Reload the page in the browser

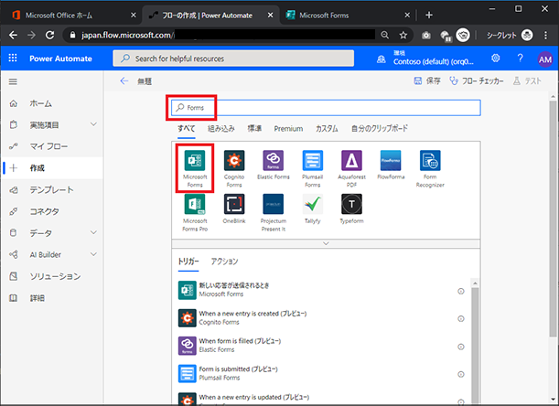coord(50,35)
